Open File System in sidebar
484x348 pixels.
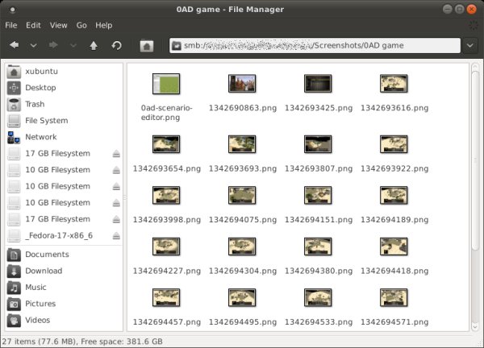point(64,121)
